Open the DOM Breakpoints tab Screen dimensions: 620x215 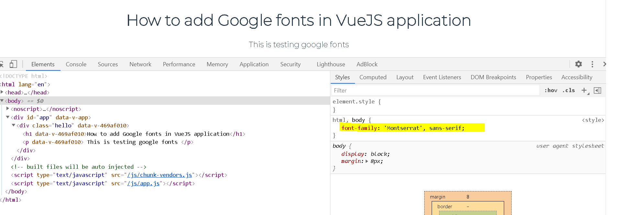pyautogui.click(x=493, y=77)
